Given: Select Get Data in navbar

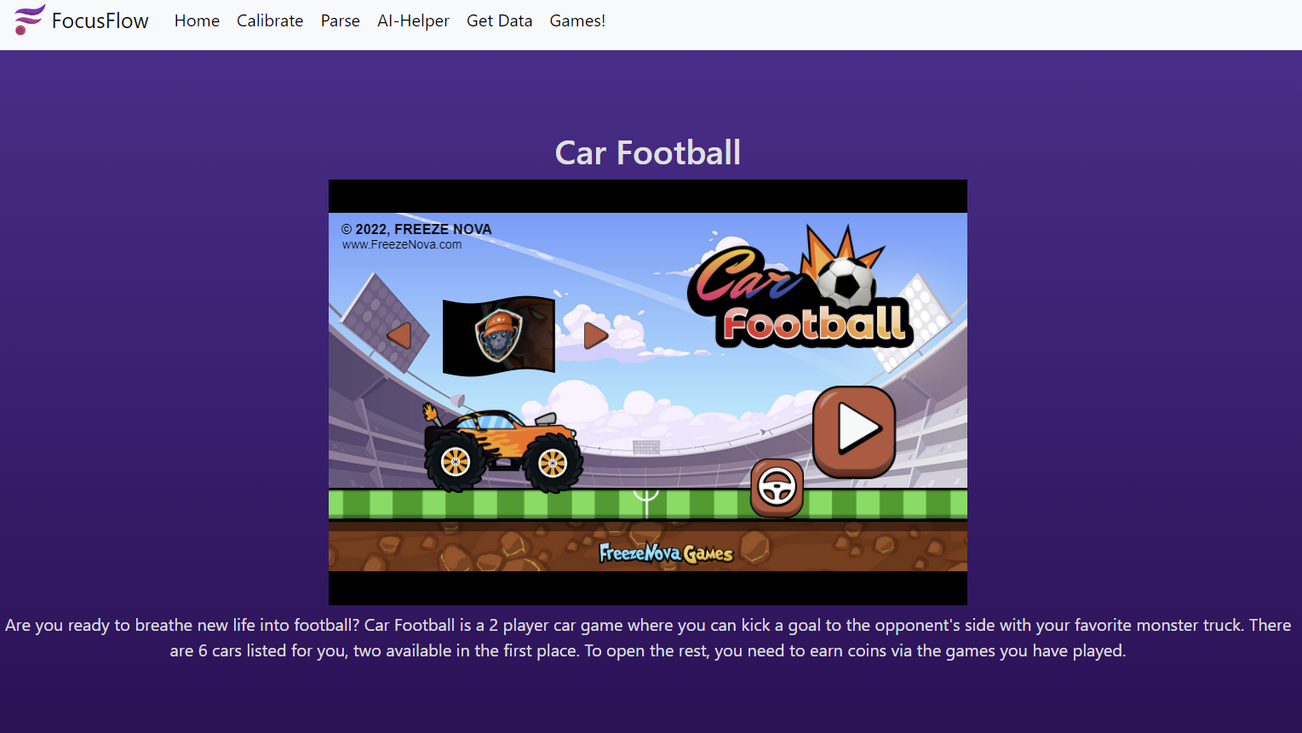Looking at the screenshot, I should [499, 20].
